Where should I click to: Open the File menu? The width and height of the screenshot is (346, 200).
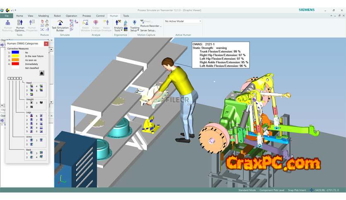pyautogui.click(x=7, y=16)
